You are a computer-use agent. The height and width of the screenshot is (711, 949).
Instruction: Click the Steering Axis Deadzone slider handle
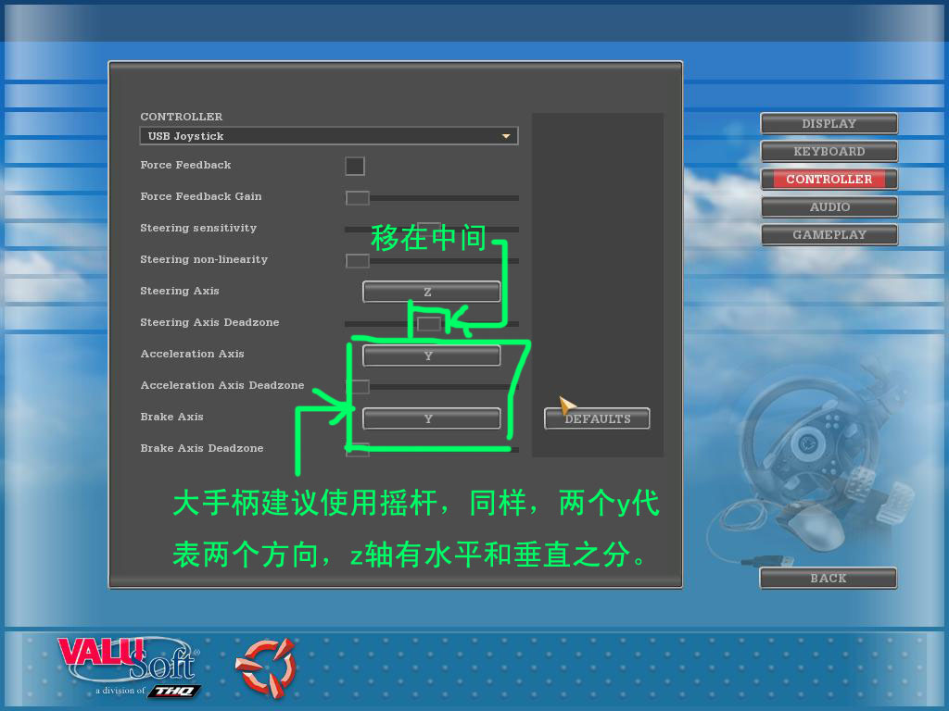click(429, 324)
